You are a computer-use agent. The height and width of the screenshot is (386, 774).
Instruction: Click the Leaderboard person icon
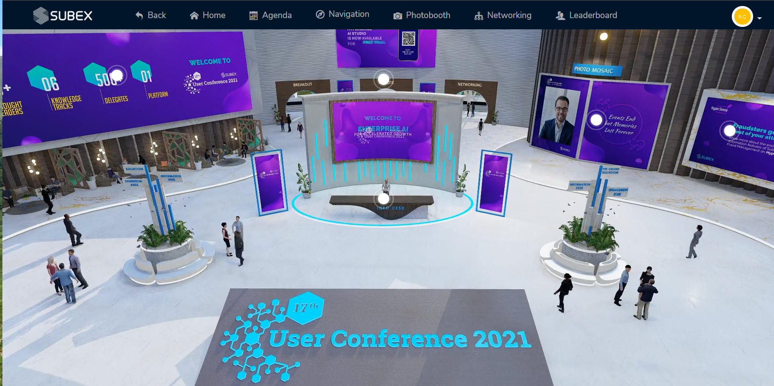(x=560, y=16)
